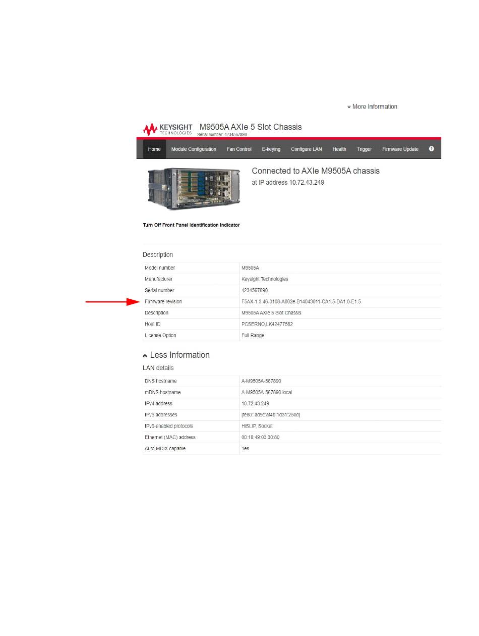Select the 'at IP address 10.72.43.249' text
Image resolution: width=479 pixels, height=636 pixels.
288,182
